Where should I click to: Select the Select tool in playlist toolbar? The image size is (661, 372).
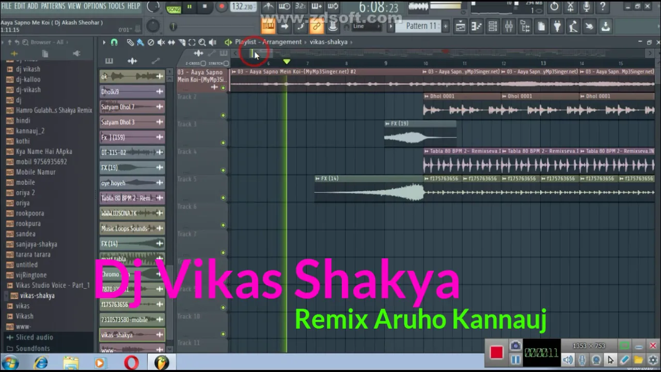pyautogui.click(x=192, y=42)
